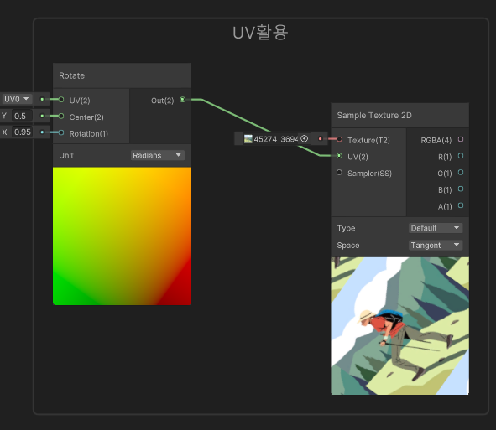This screenshot has height=430, width=496.
Task: Click the B(1) output port
Action: pos(461,189)
